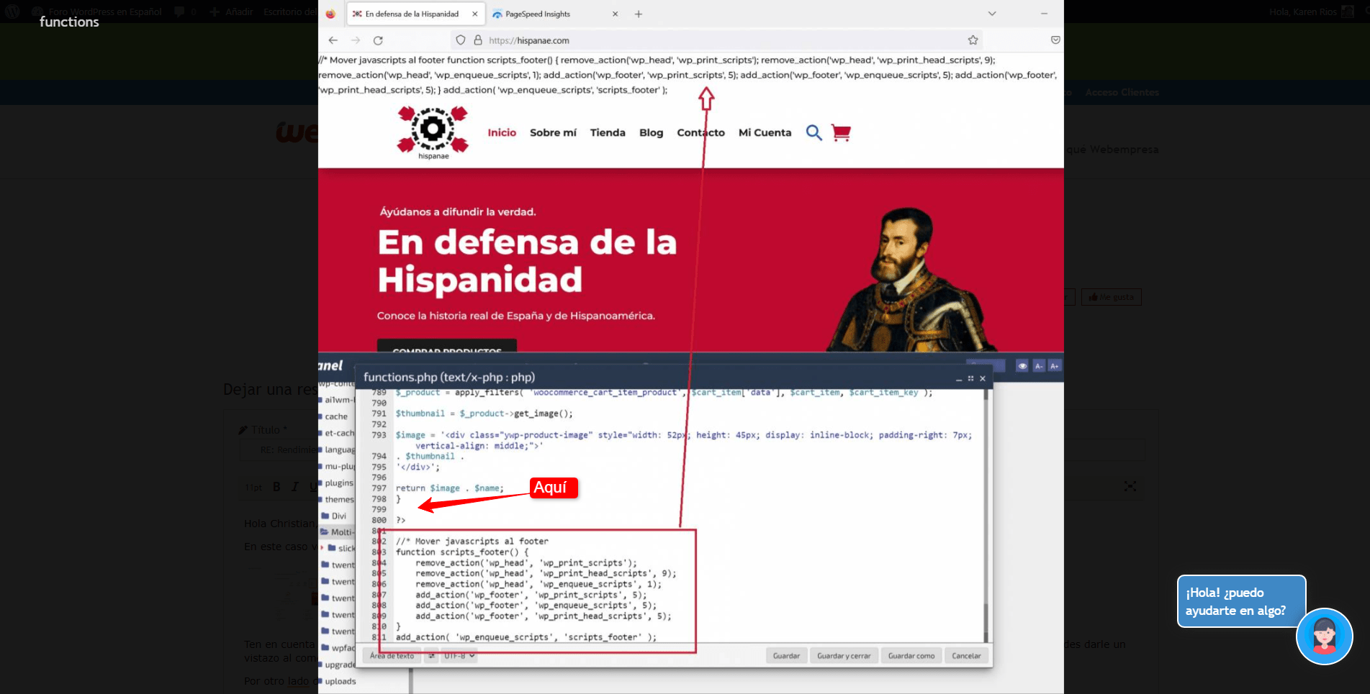Increase font size with A+ button

point(1055,366)
